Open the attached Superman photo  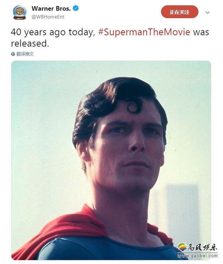point(111,160)
